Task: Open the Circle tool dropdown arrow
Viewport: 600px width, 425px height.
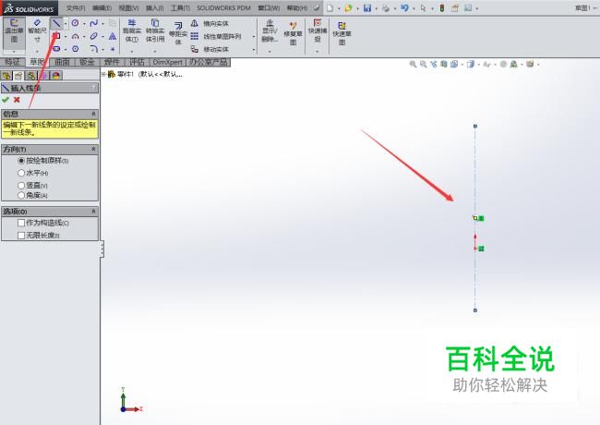Action: [x=84, y=24]
